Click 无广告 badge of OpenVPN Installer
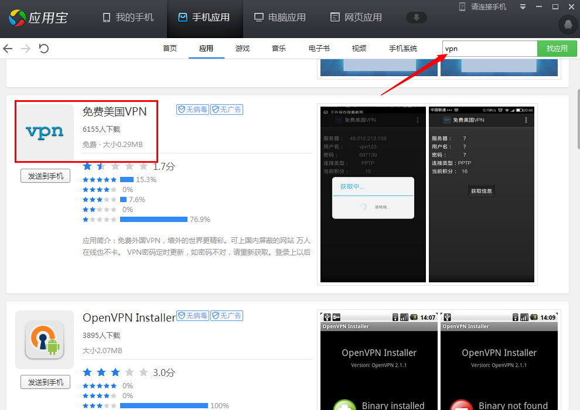The height and width of the screenshot is (410, 580). [227, 316]
